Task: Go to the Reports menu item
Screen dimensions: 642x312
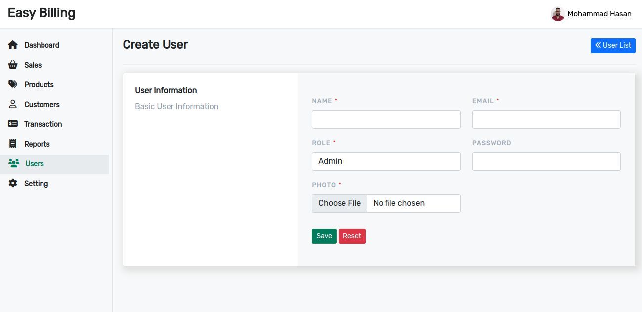Action: [37, 144]
